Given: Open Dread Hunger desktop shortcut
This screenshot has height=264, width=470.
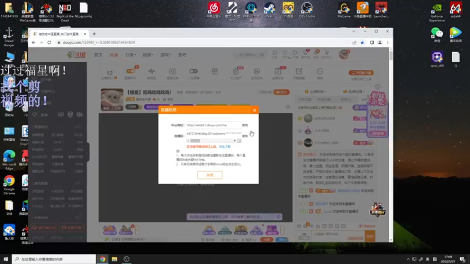Looking at the screenshot, I should (x=9, y=36).
